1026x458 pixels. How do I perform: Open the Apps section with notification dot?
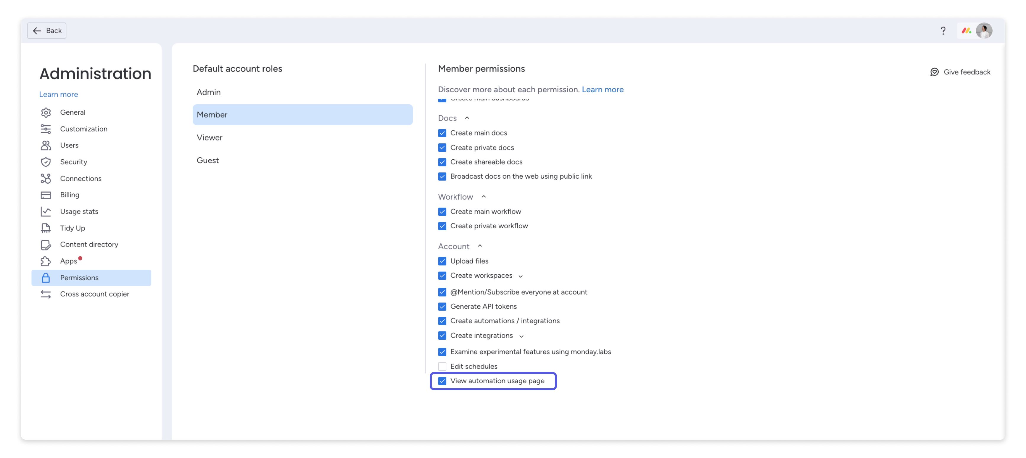click(68, 261)
